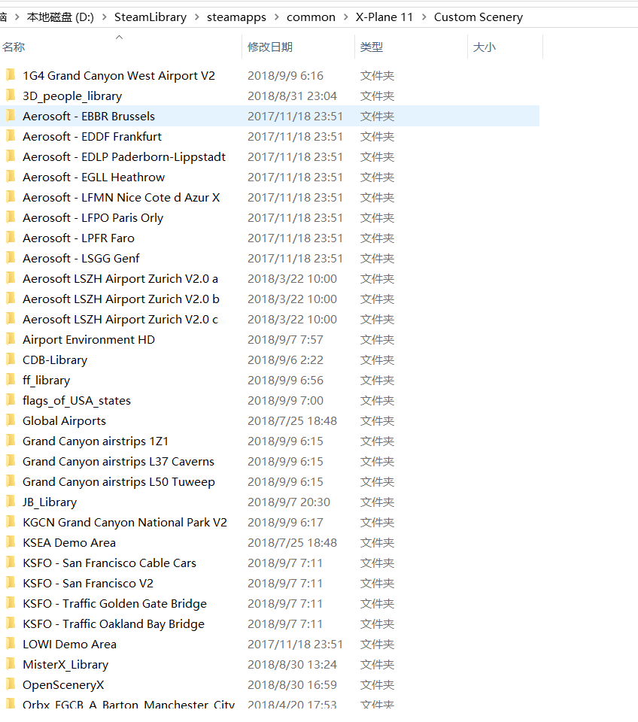Image resolution: width=638 pixels, height=722 pixels.
Task: Click folder icon beside flags_of_USA_states
Action: coord(11,399)
